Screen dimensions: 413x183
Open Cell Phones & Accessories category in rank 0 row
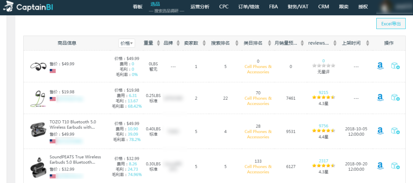click(x=258, y=69)
